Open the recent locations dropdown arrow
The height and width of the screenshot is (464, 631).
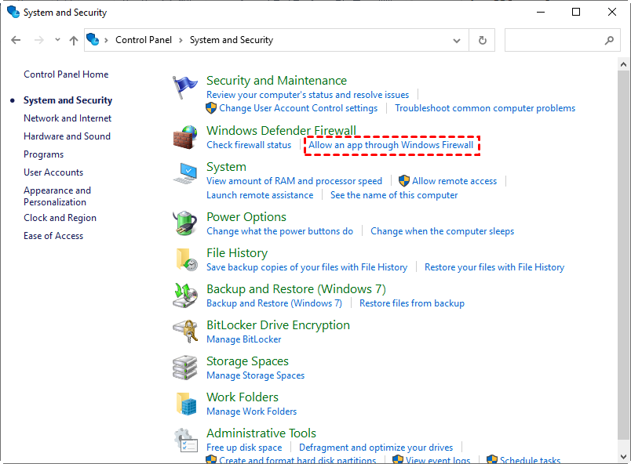pos(57,40)
